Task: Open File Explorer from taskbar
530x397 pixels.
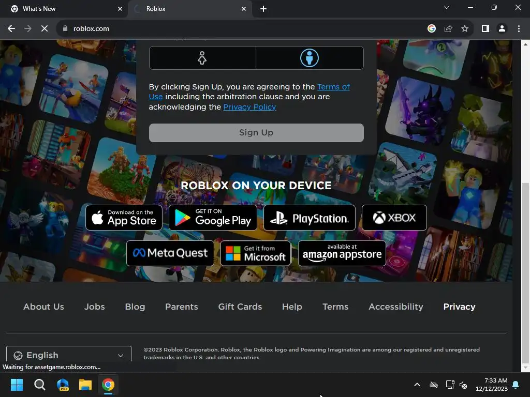Action: 85,385
